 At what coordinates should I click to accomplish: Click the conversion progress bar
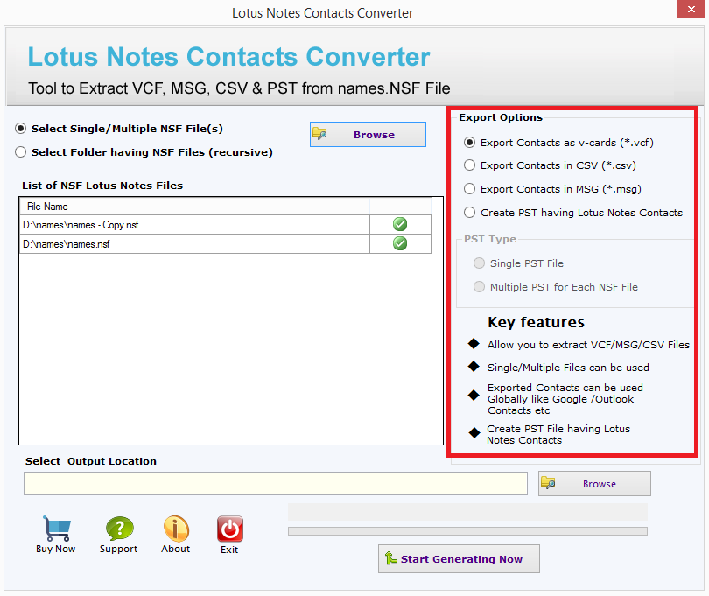click(x=467, y=531)
